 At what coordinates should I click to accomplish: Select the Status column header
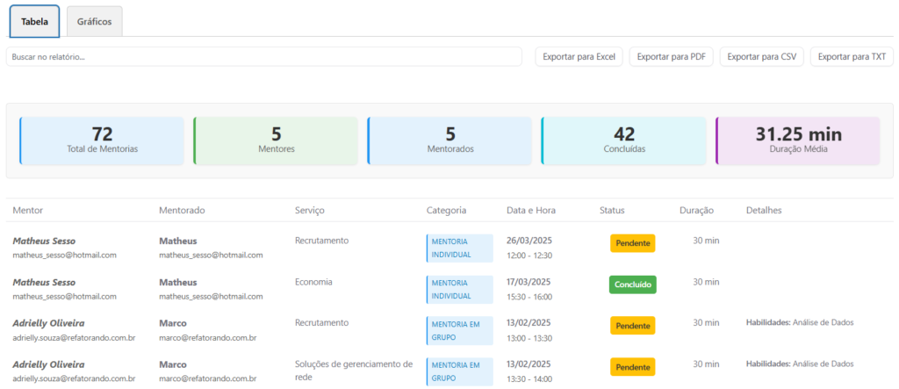pos(612,211)
